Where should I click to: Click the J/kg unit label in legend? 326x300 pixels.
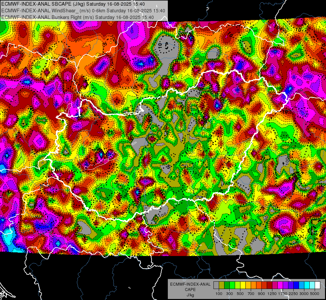(x=190, y=295)
